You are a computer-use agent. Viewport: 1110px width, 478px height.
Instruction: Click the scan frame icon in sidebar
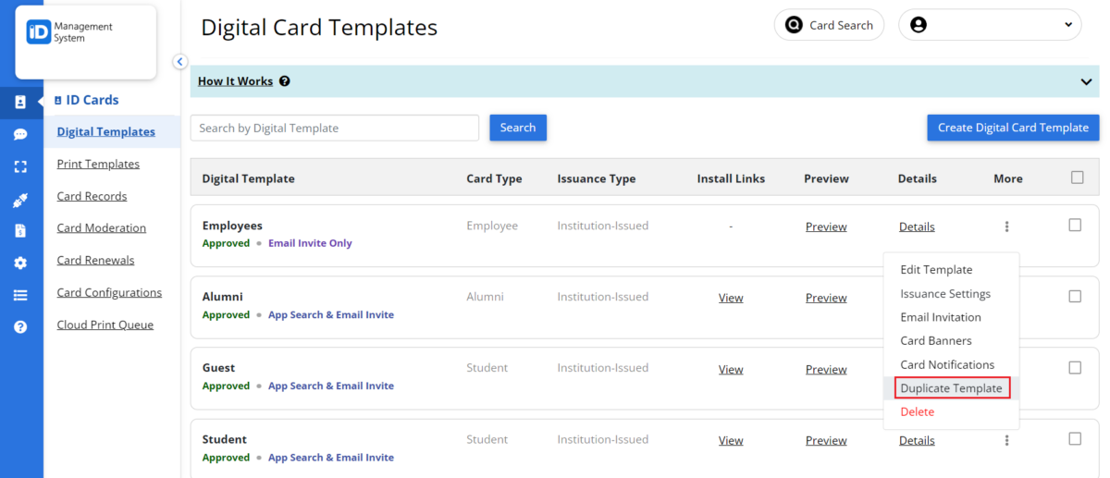point(20,166)
